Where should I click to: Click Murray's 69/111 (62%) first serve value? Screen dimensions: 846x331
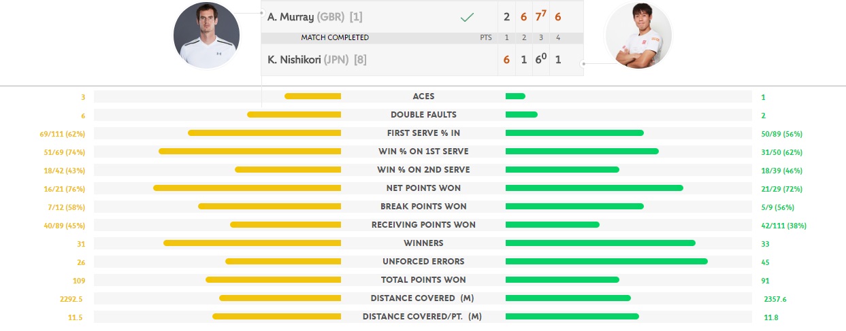[x=62, y=134]
